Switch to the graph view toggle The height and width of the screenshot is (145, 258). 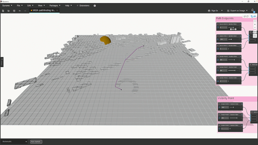253,16
